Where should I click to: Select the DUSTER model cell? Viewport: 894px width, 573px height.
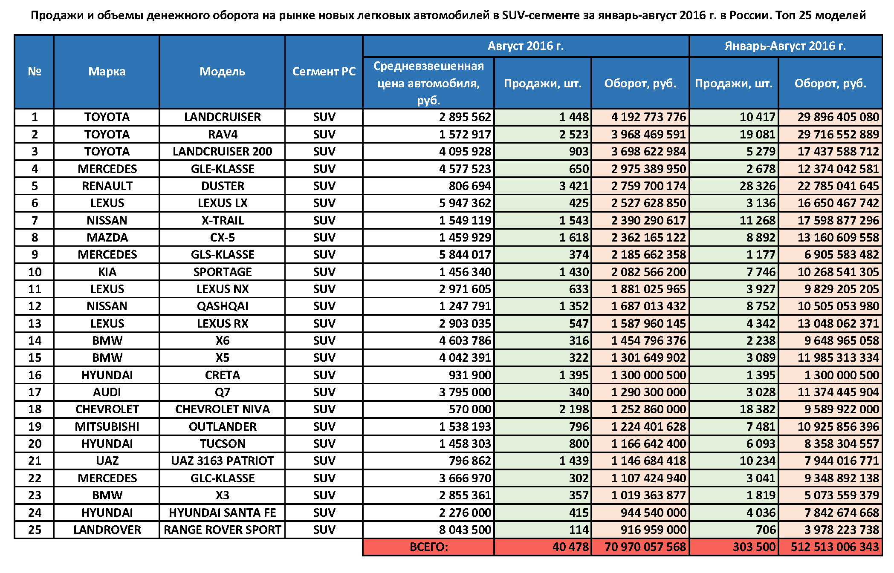coord(222,186)
